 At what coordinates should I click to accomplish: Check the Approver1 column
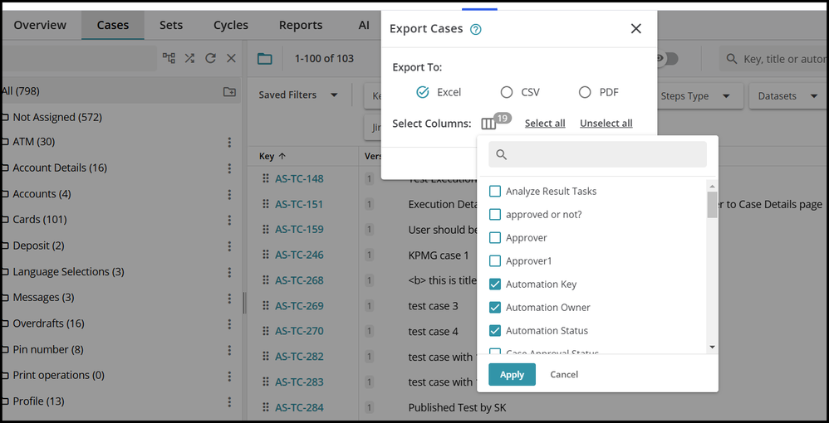(x=495, y=261)
